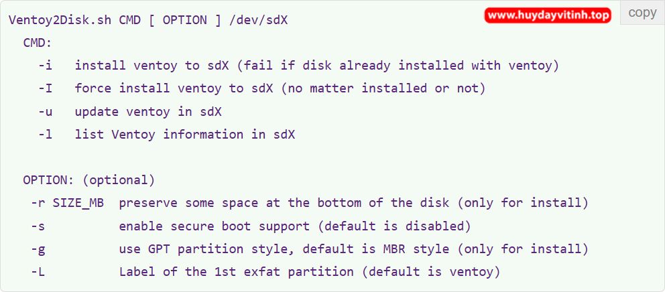Select the "update ventoy in sdX" text
The width and height of the screenshot is (665, 292).
[148, 111]
